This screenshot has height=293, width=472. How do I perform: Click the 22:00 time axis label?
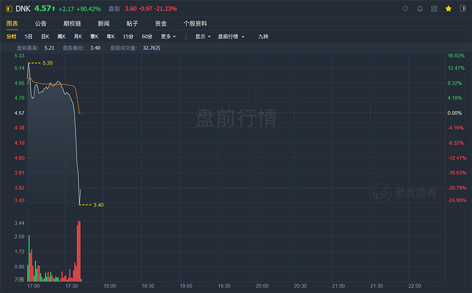(x=415, y=286)
